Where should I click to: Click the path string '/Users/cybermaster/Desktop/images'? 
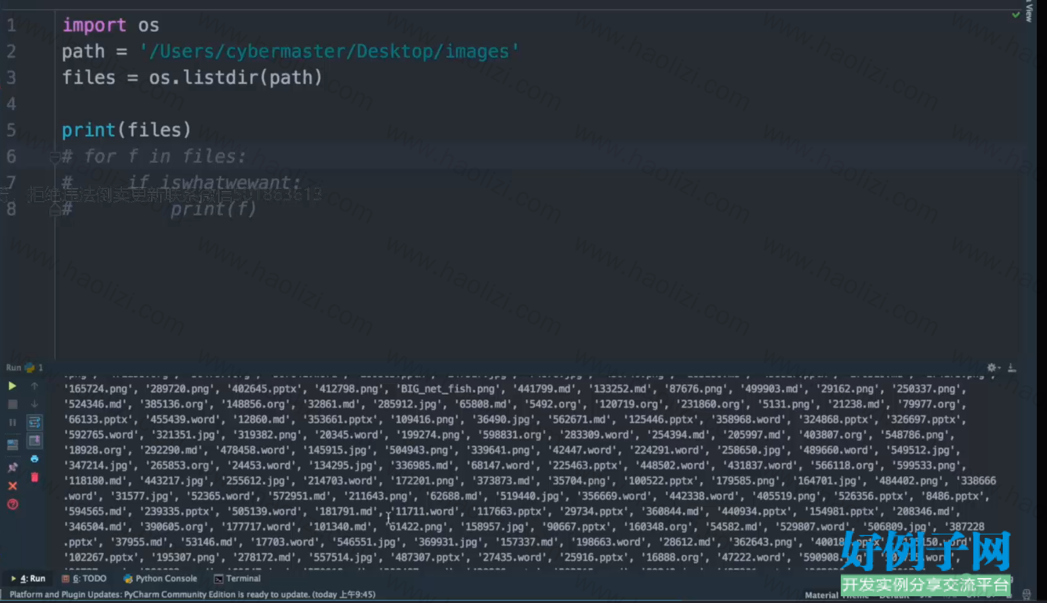[x=329, y=51]
